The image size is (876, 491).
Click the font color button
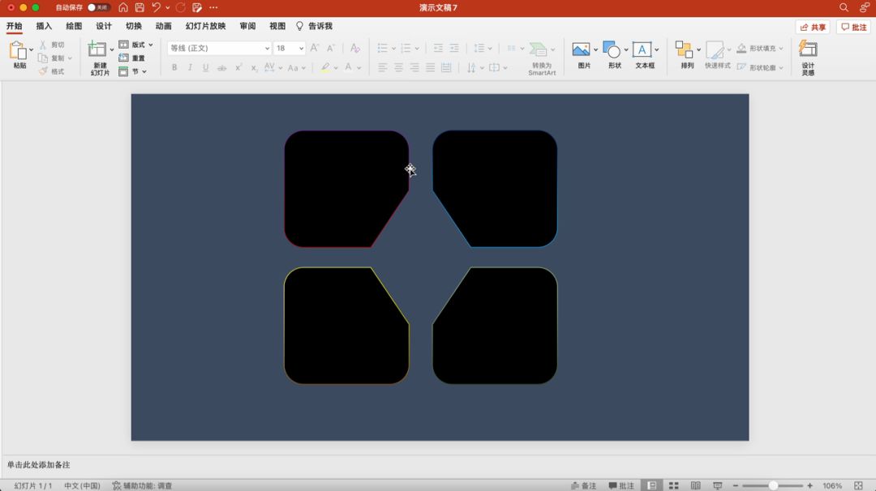click(348, 67)
